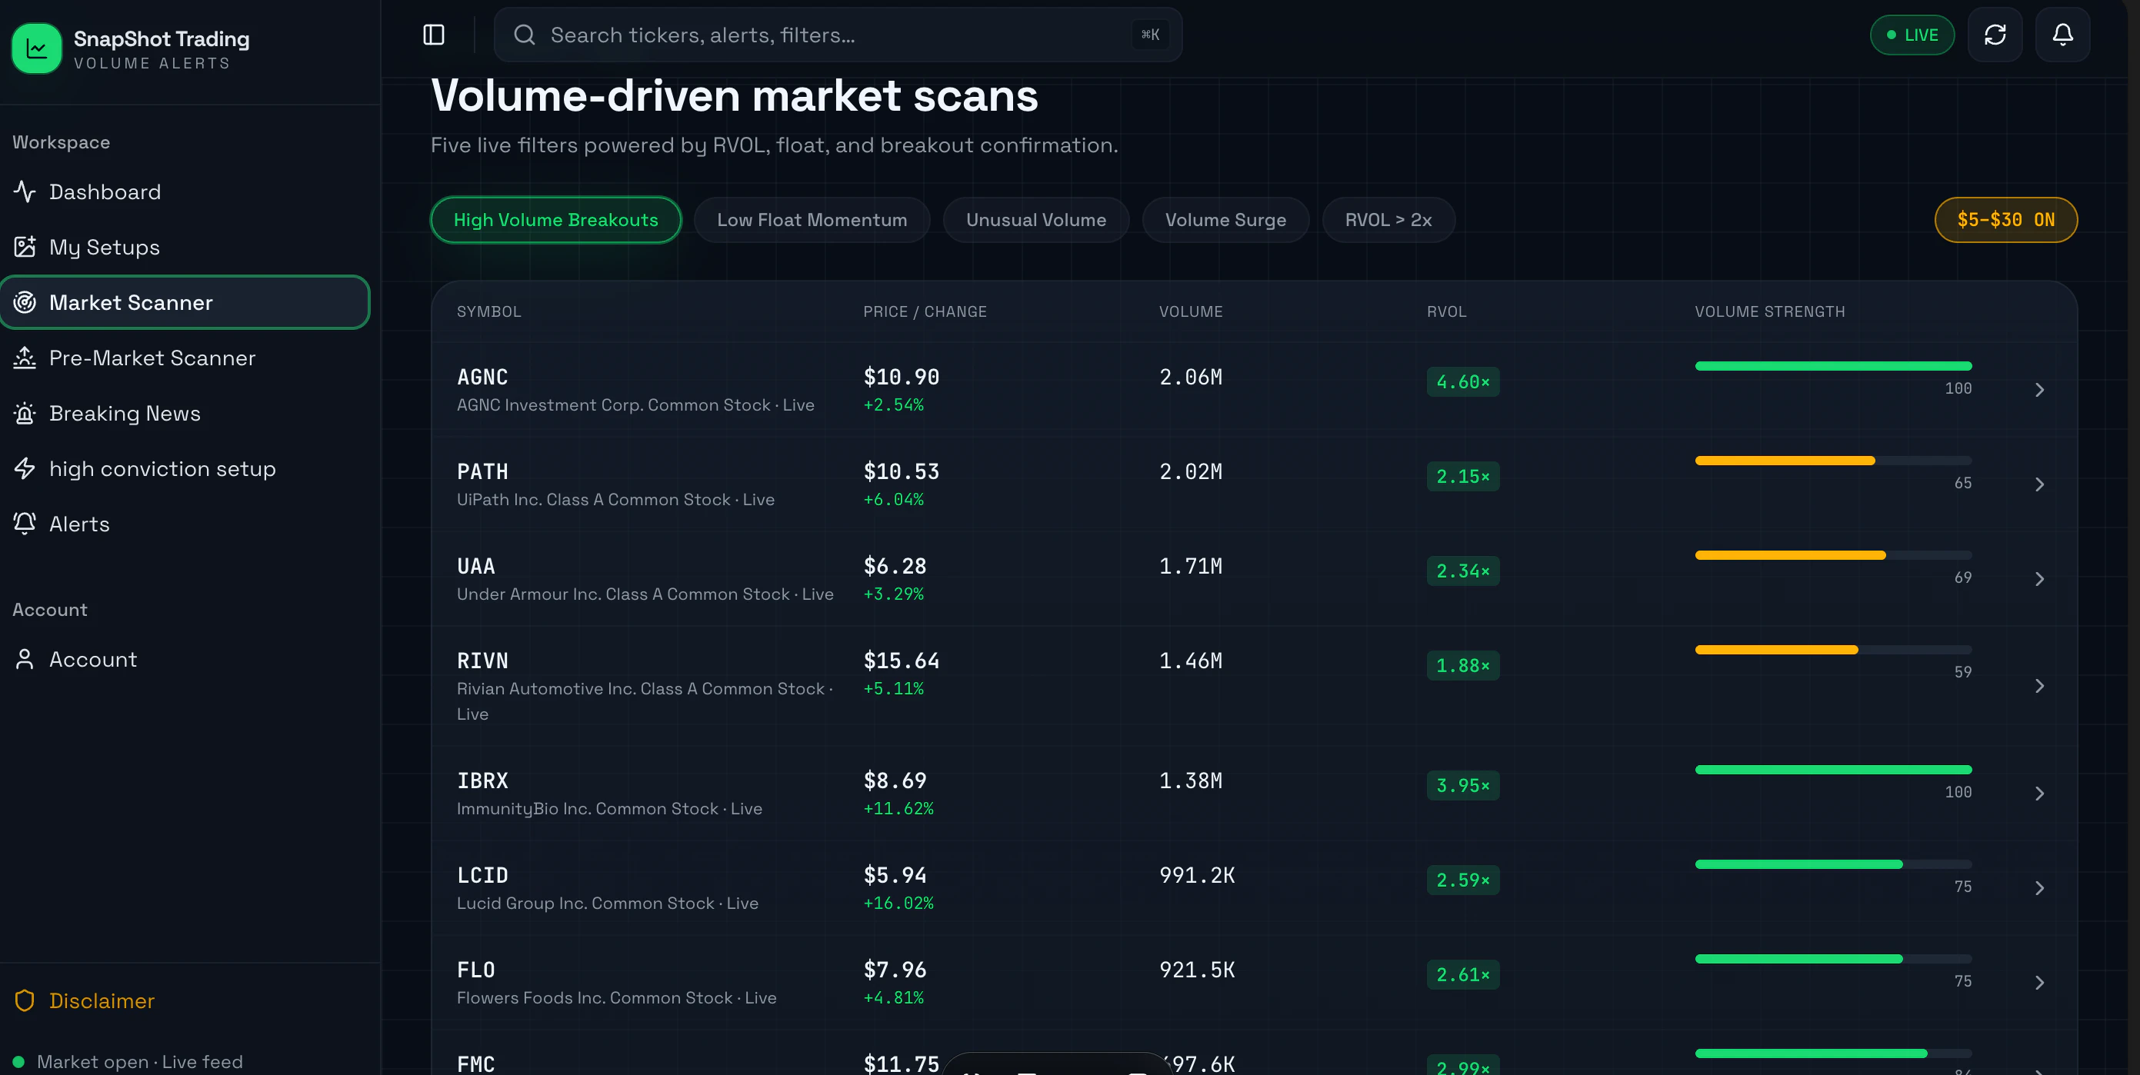Click the IBRX volume strength bar
This screenshot has width=2140, height=1075.
click(1832, 770)
